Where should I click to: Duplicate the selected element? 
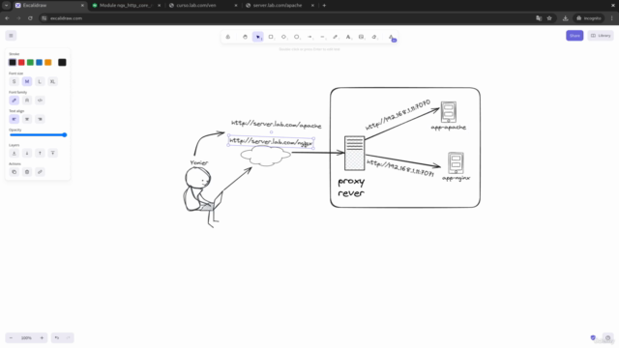[x=15, y=172]
